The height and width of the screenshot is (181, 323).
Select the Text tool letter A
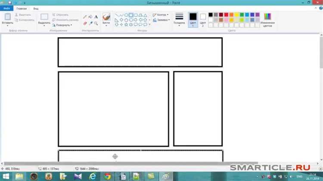tap(96, 17)
